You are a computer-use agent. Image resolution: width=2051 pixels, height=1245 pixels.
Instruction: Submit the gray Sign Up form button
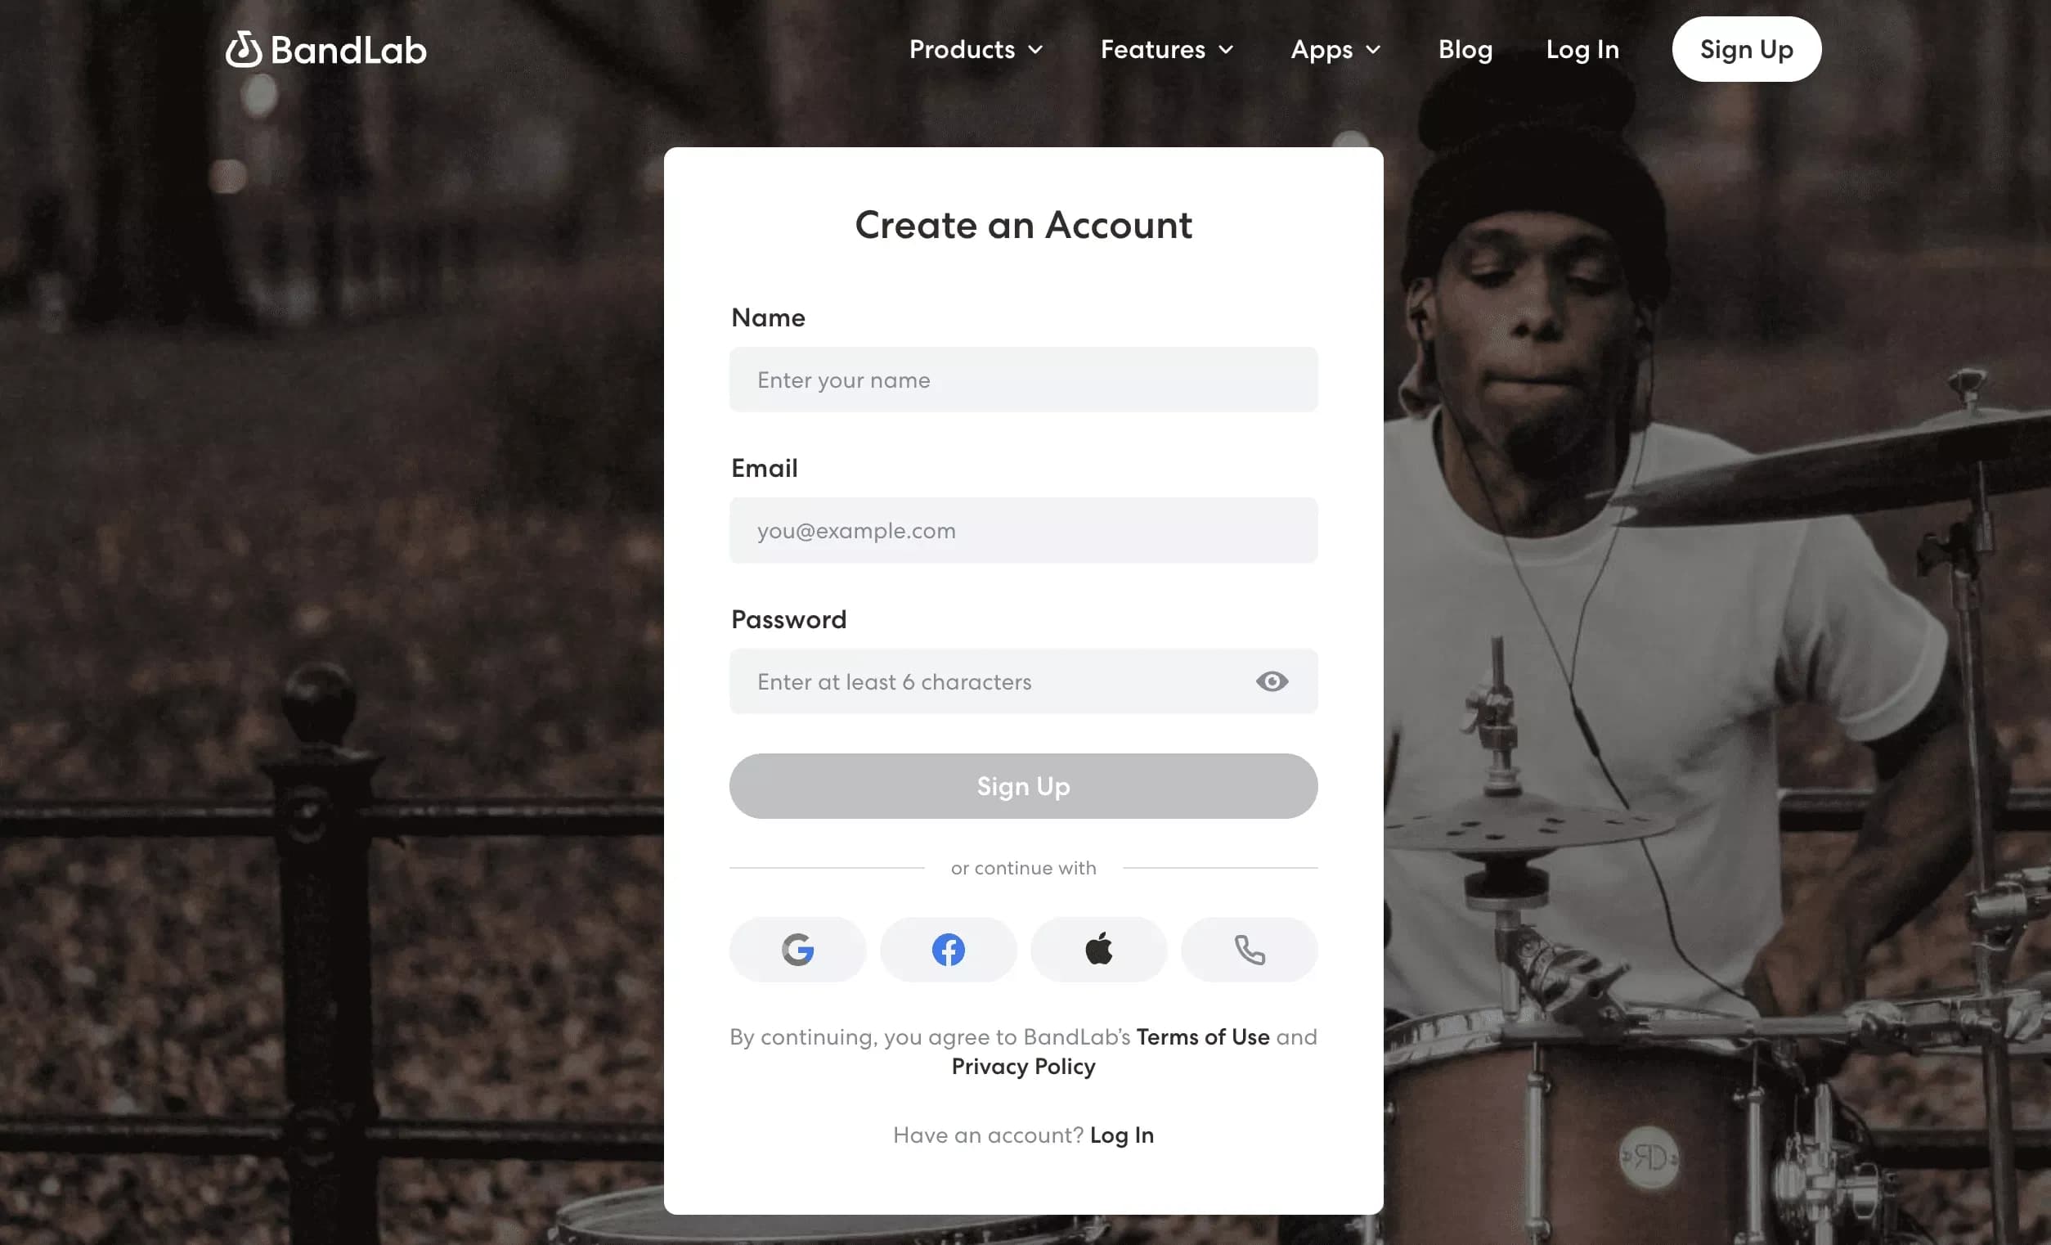coord(1023,786)
